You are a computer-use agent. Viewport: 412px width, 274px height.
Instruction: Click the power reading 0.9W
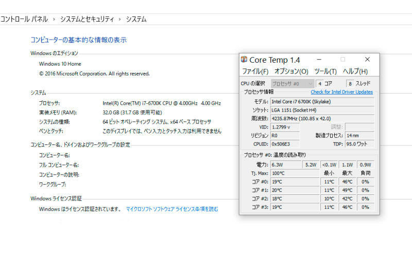(x=366, y=165)
